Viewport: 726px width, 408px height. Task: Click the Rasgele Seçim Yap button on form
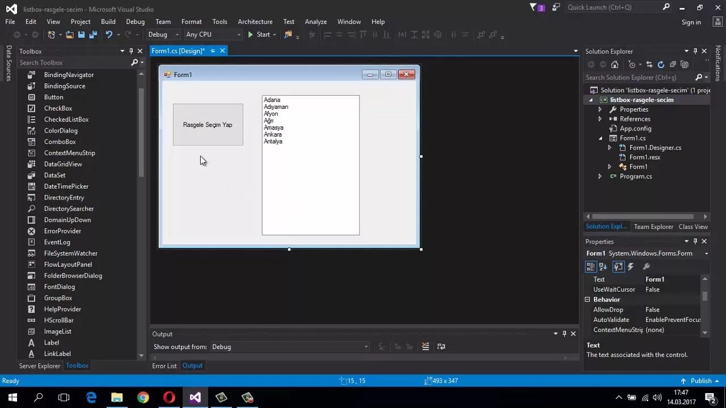[x=208, y=125]
